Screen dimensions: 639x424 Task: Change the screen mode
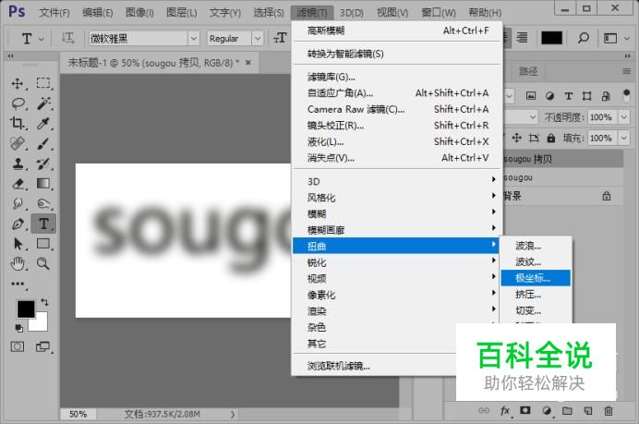point(42,347)
